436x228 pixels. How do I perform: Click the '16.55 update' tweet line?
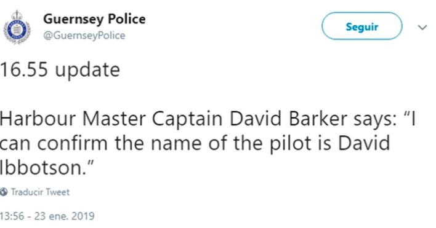click(x=60, y=69)
